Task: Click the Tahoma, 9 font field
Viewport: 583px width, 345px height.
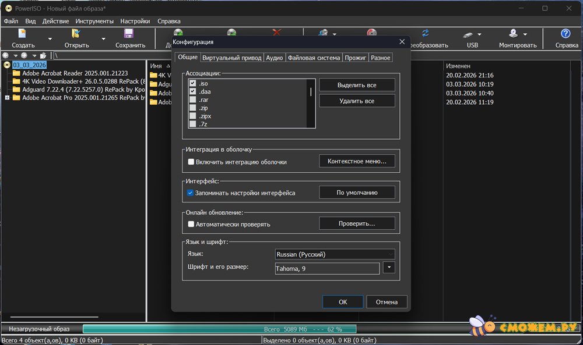Action: [327, 269]
